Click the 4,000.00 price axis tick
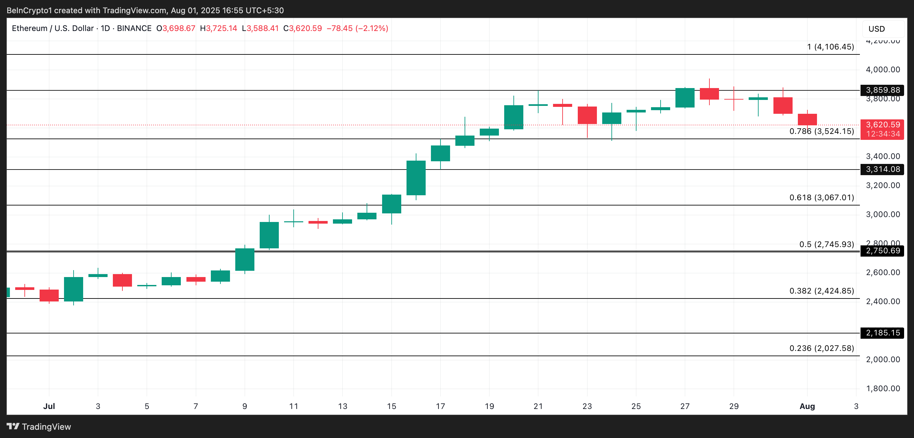 coord(882,70)
